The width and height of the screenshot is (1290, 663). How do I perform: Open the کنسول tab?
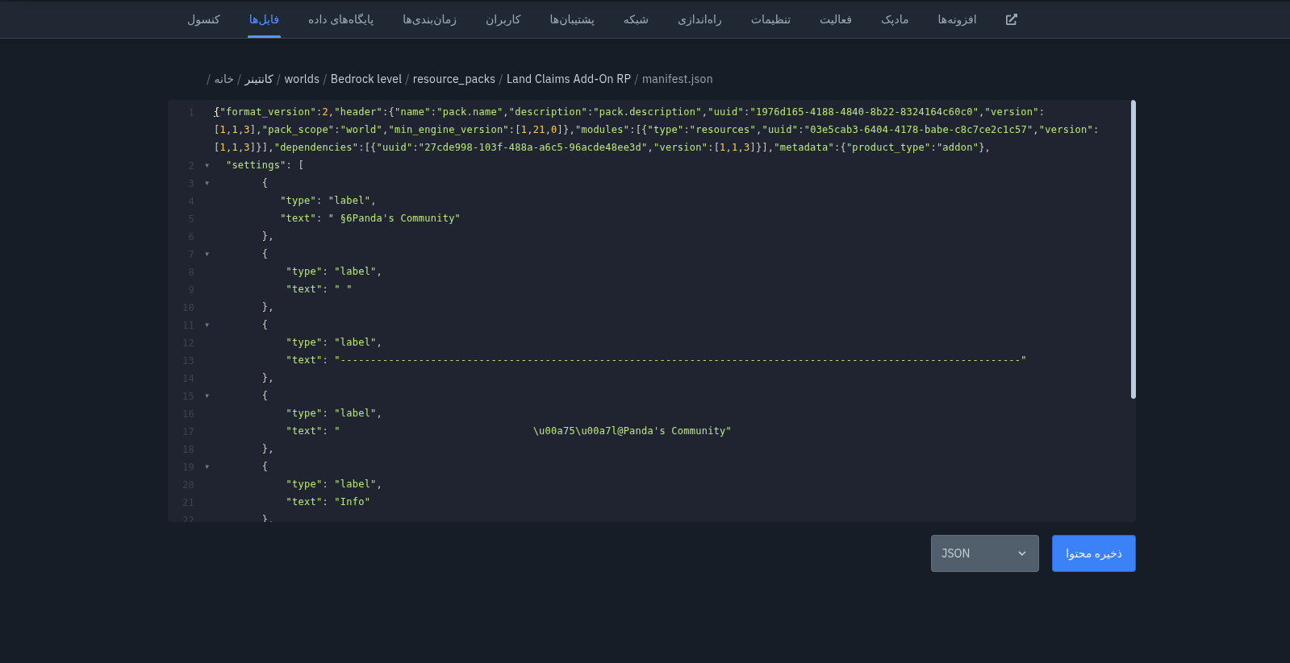[203, 19]
